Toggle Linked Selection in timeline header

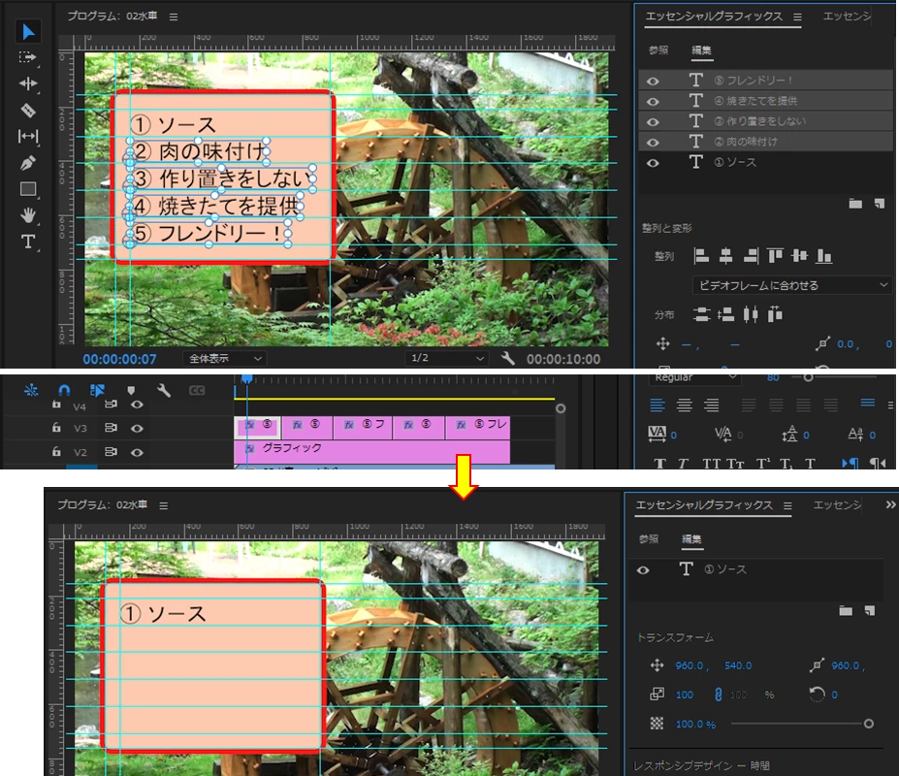(x=98, y=391)
